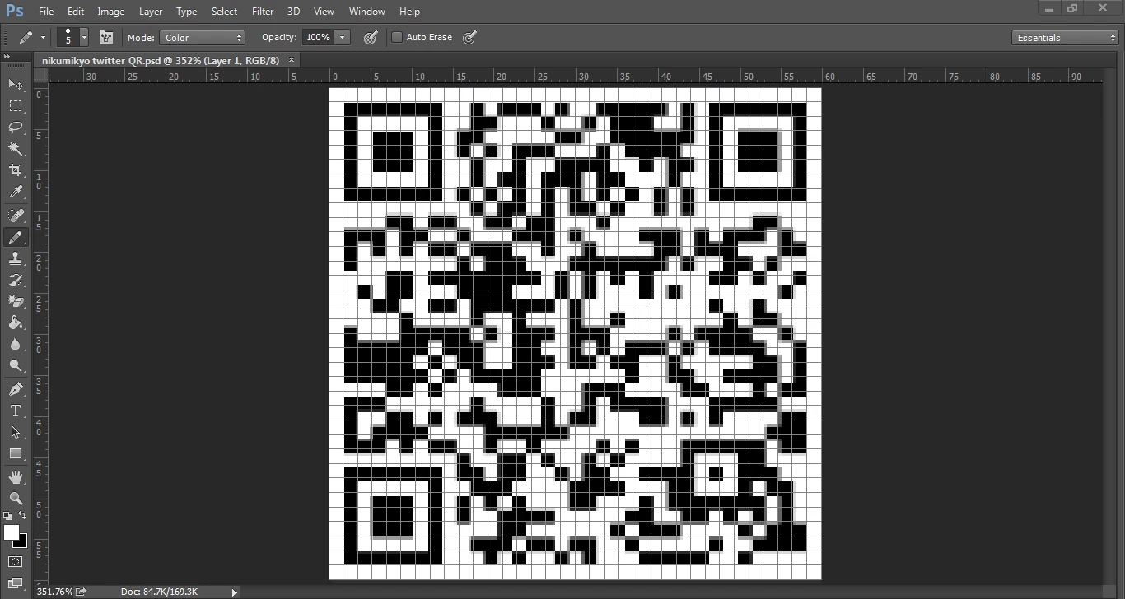Open the Brush panel toggle icon
Screen dimensions: 1125x599
(106, 37)
